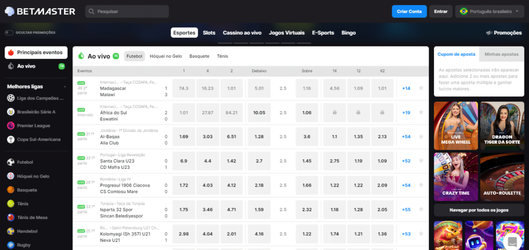Open the Auto-Roulette game thumbnail
The width and height of the screenshot is (529, 250).
click(x=502, y=177)
